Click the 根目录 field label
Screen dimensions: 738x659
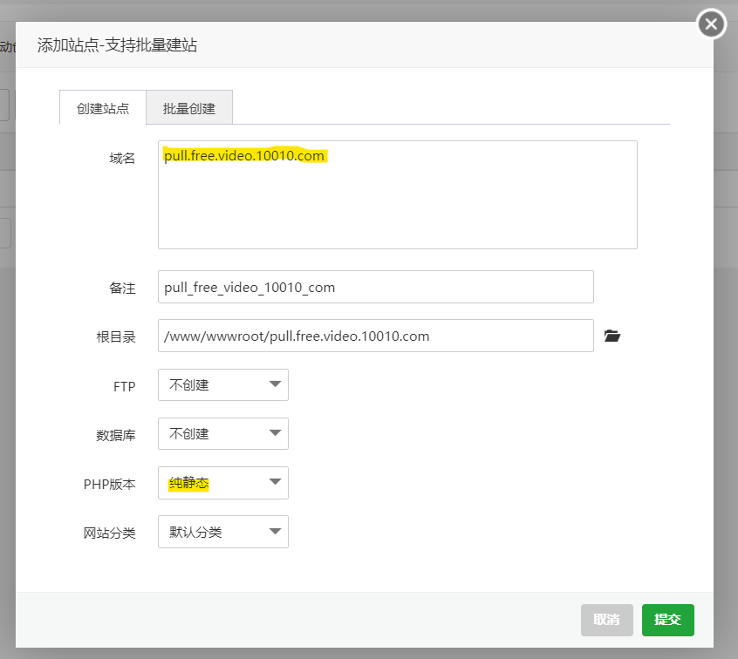[116, 336]
